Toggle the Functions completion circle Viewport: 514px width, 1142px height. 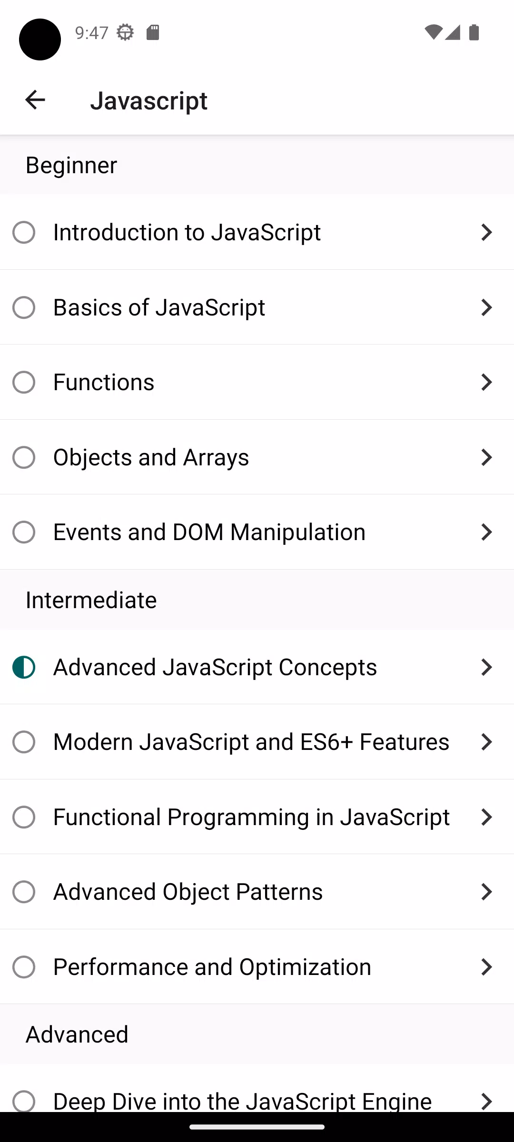pyautogui.click(x=24, y=382)
